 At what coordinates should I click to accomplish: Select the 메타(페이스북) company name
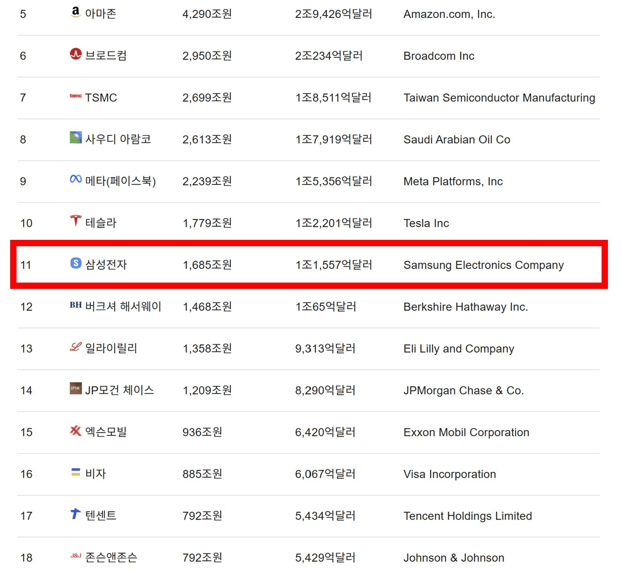121,181
